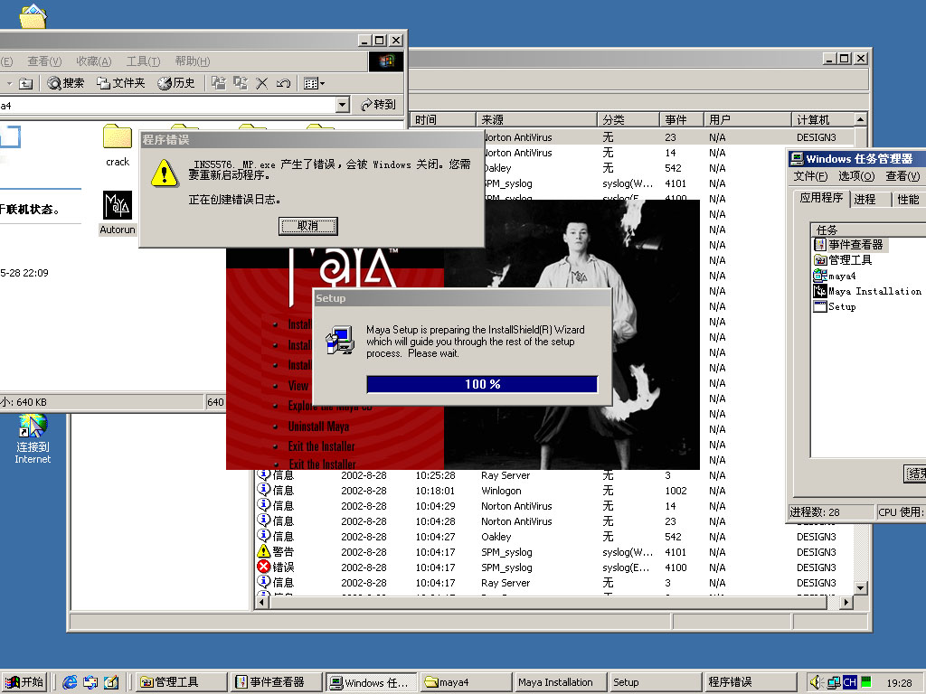
Task: Open the Views dropdown in Explorer toolbar
Action: [314, 83]
